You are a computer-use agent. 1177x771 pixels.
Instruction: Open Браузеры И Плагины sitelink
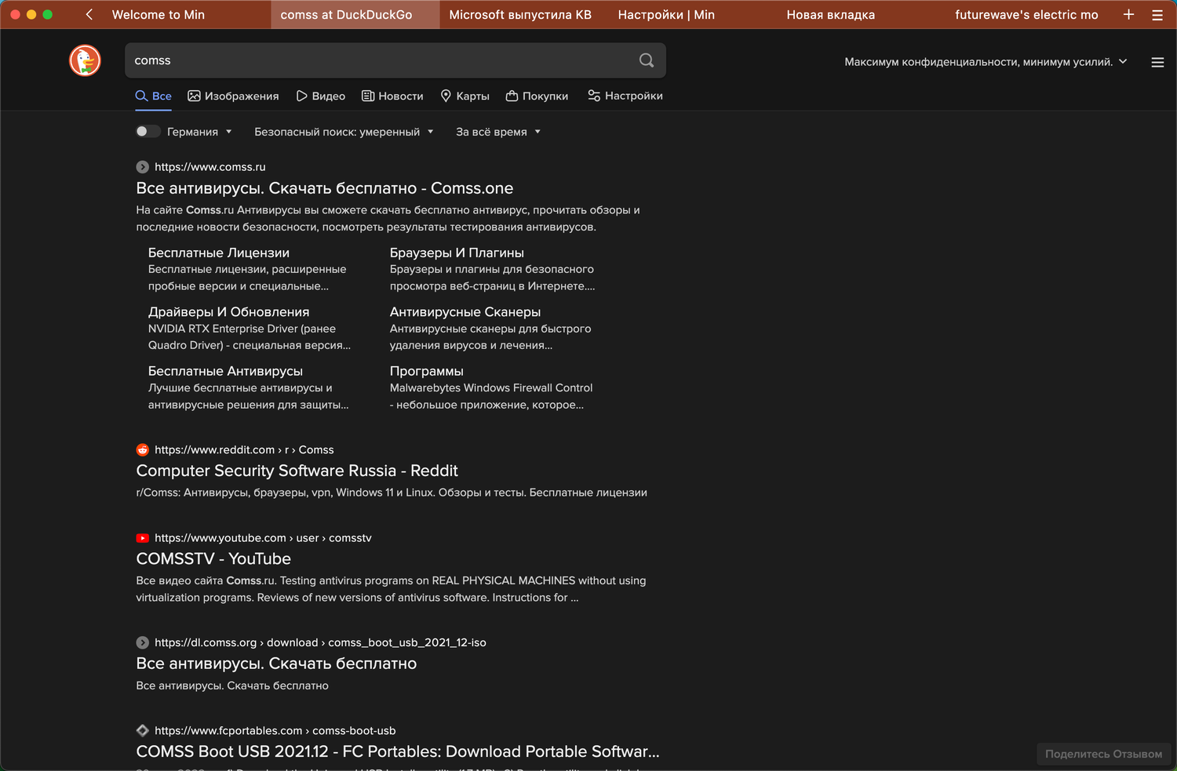457,253
